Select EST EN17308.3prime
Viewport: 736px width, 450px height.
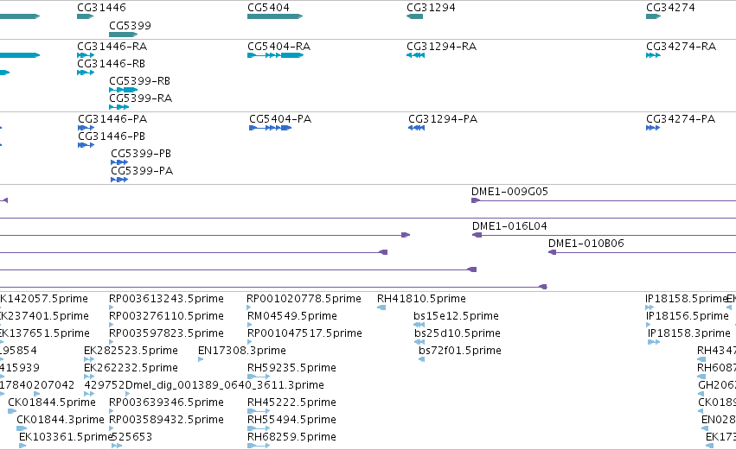[x=242, y=351]
